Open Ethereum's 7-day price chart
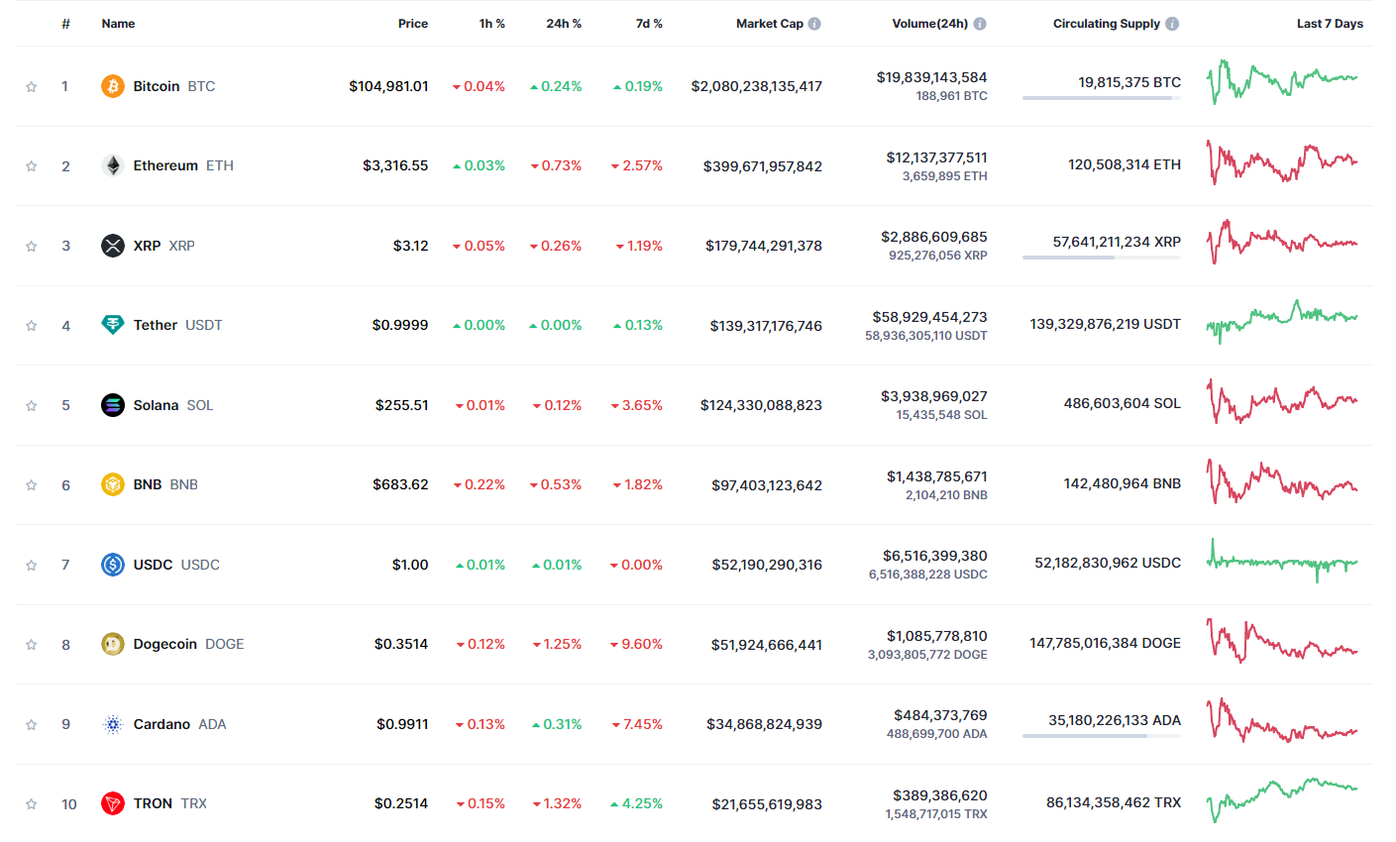The width and height of the screenshot is (1396, 842). [1282, 162]
